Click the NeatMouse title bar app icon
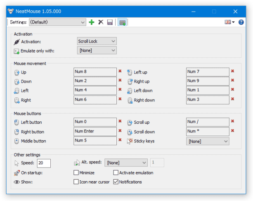Image resolution: width=253 pixels, height=201 pixels. tap(11, 11)
